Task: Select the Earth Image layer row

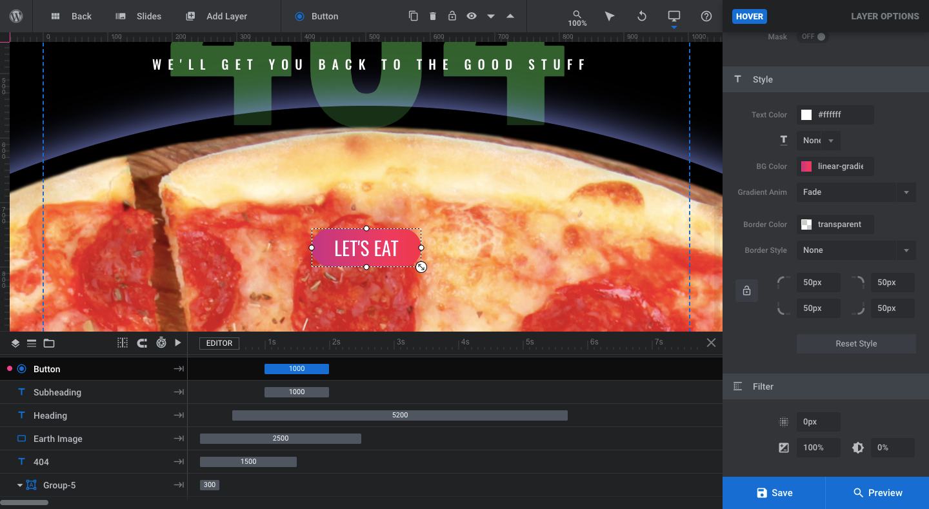Action: tap(94, 439)
